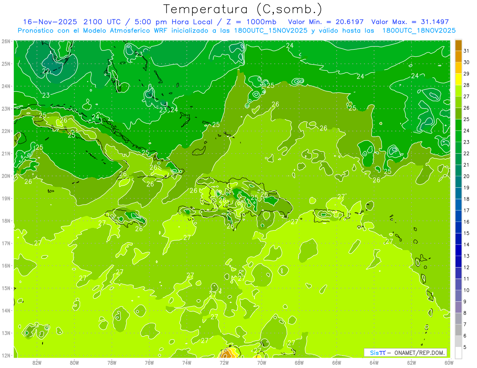This screenshot has height=368, width=477.
Task: Click the "74W" longitude axis label
Action: 187,362
